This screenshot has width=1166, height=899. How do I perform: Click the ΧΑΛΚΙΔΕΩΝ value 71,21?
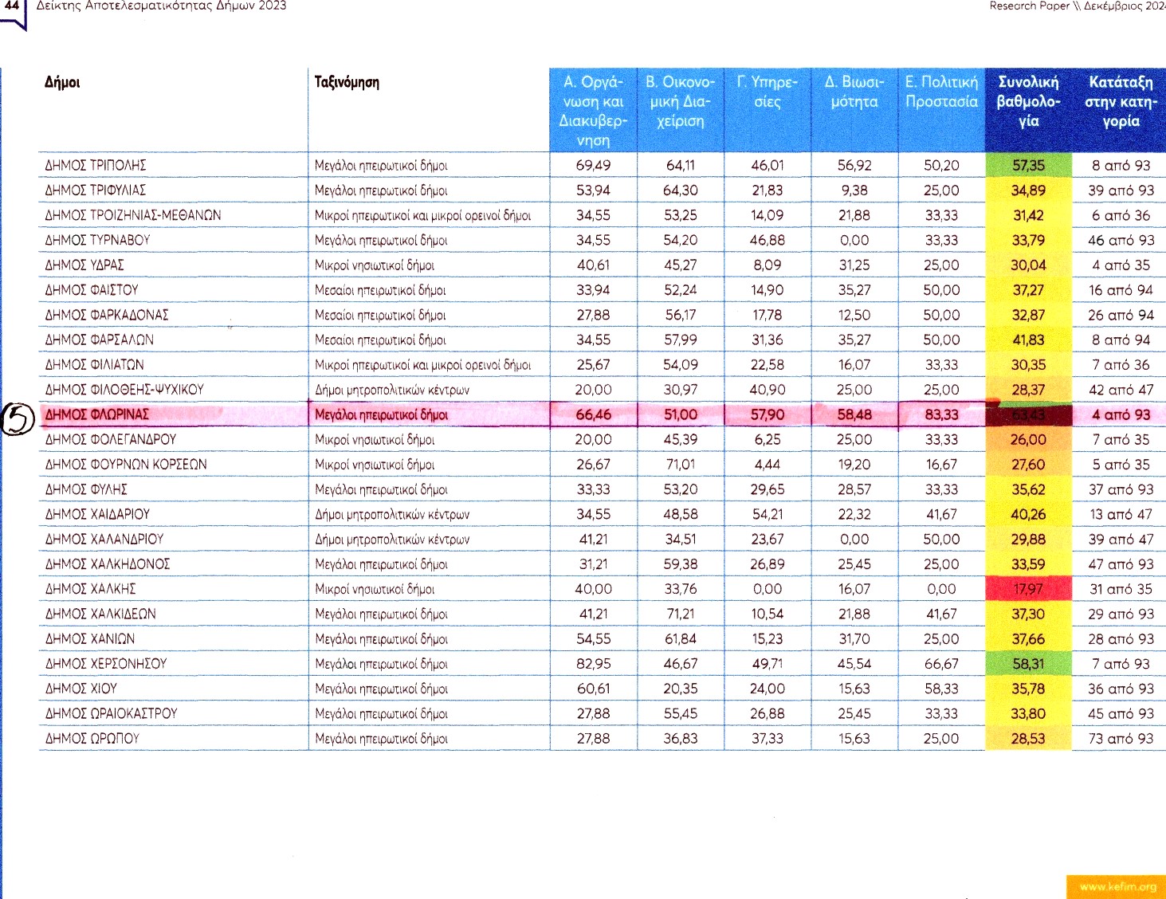(680, 614)
